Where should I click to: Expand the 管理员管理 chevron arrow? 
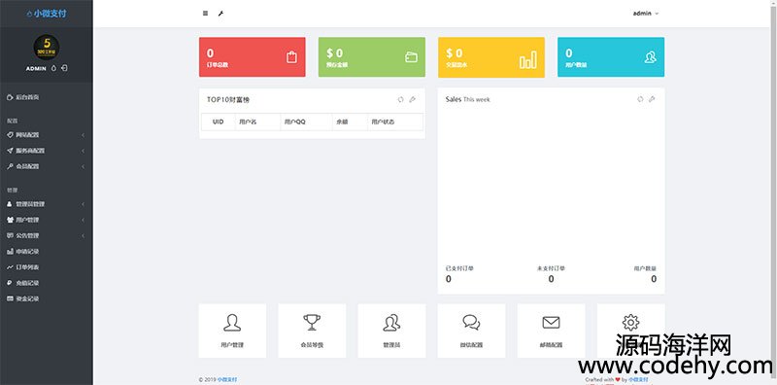point(83,204)
